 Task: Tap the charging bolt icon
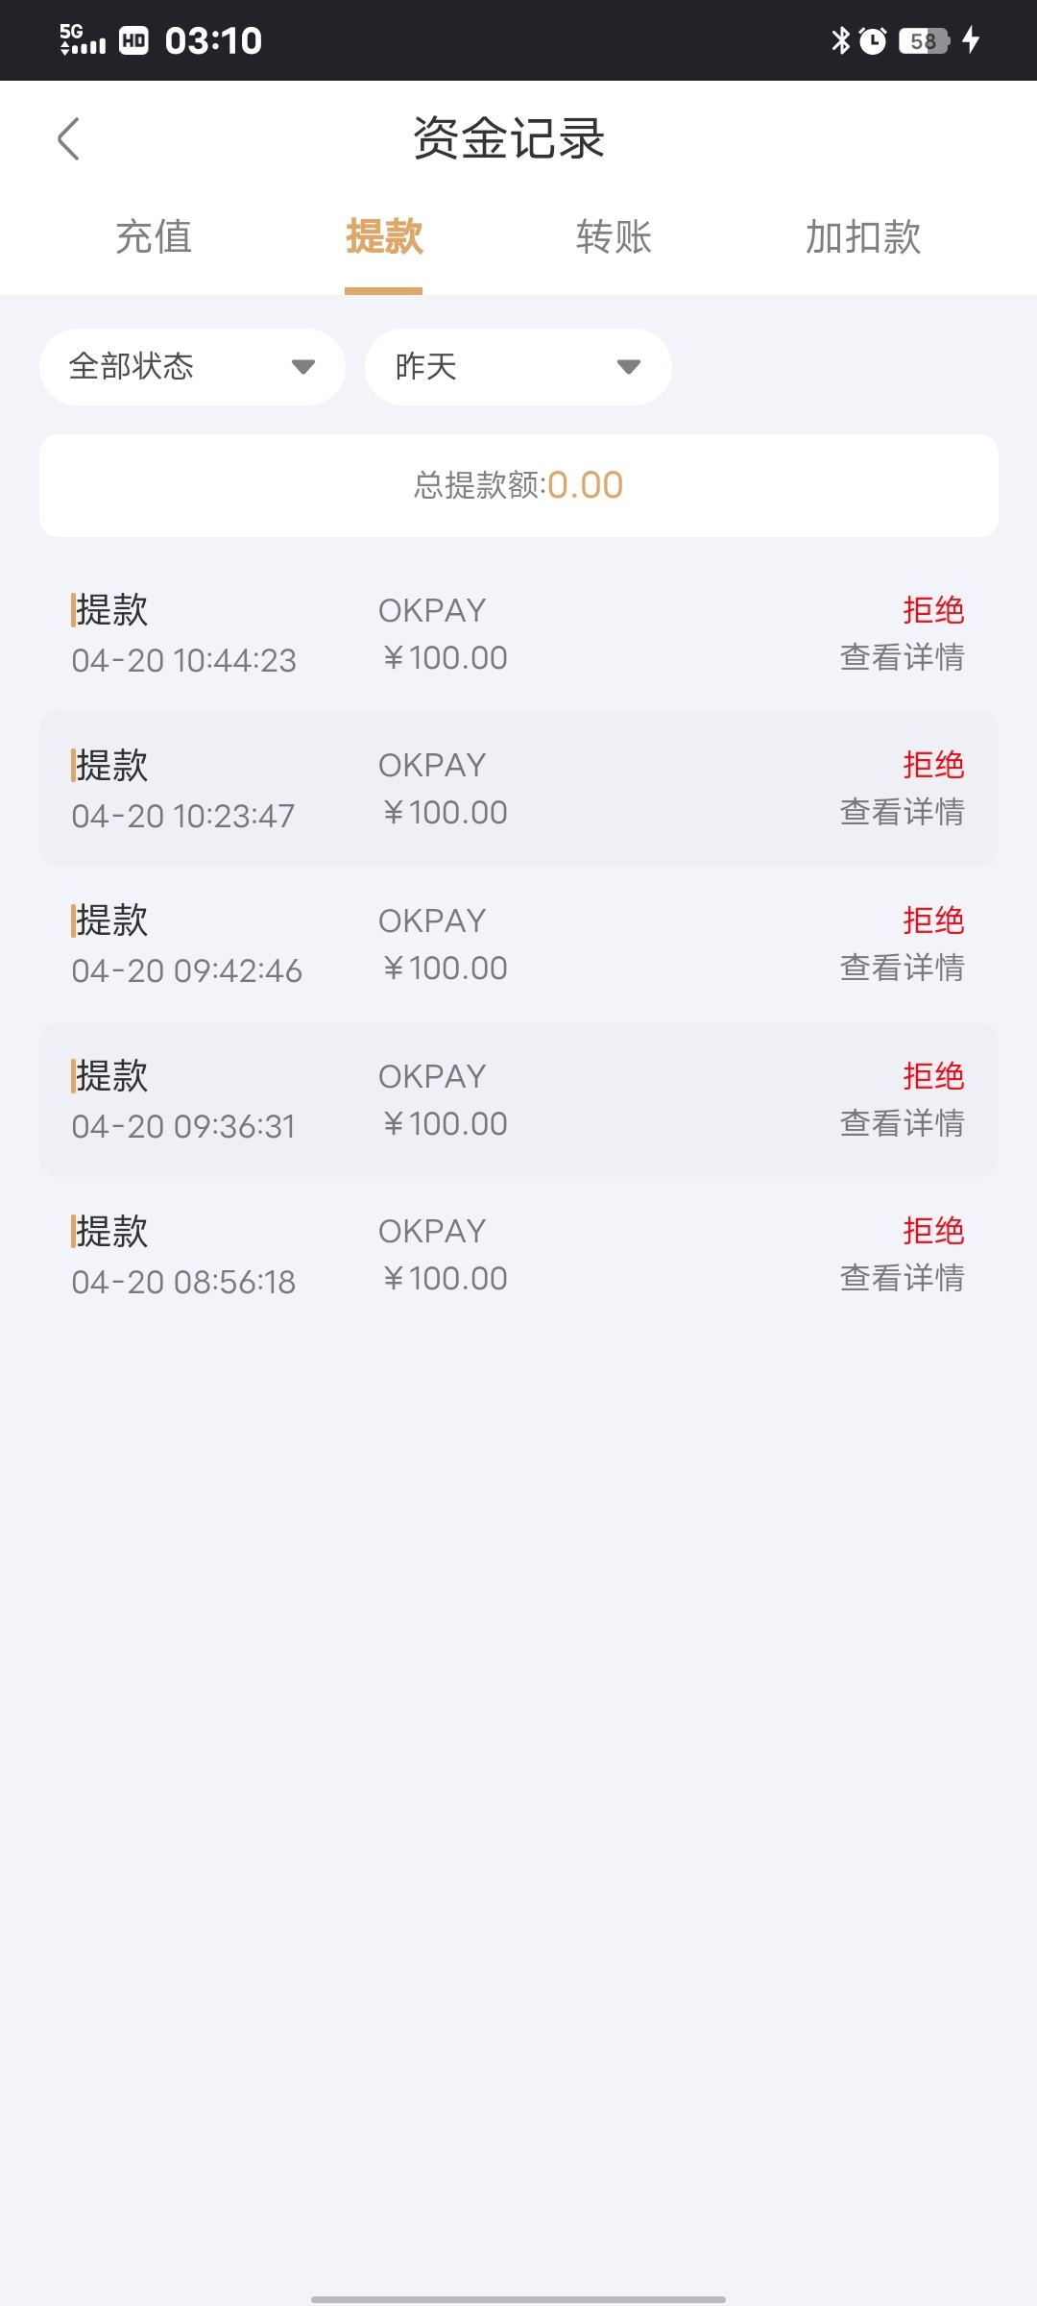point(971,40)
